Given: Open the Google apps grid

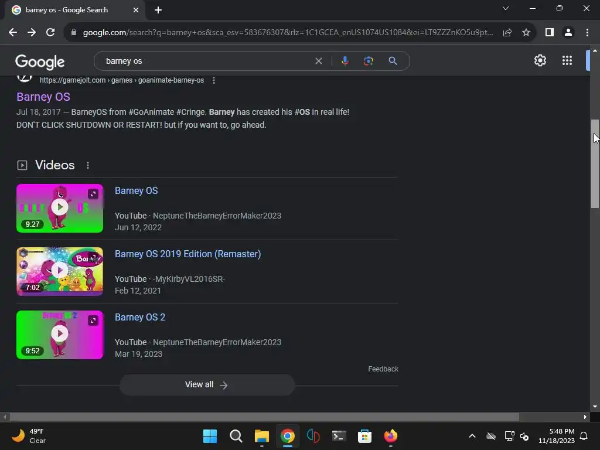Looking at the screenshot, I should (567, 60).
